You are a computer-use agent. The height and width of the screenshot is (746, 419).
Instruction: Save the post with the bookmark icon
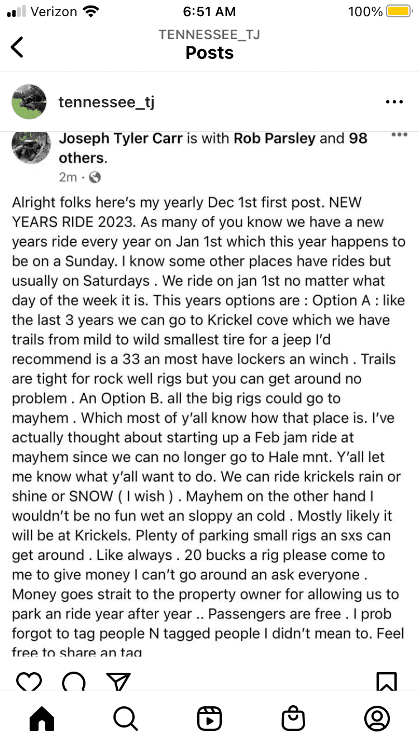pyautogui.click(x=387, y=682)
